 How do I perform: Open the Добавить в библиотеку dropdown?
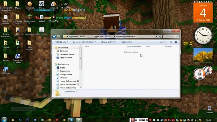coord(84,42)
